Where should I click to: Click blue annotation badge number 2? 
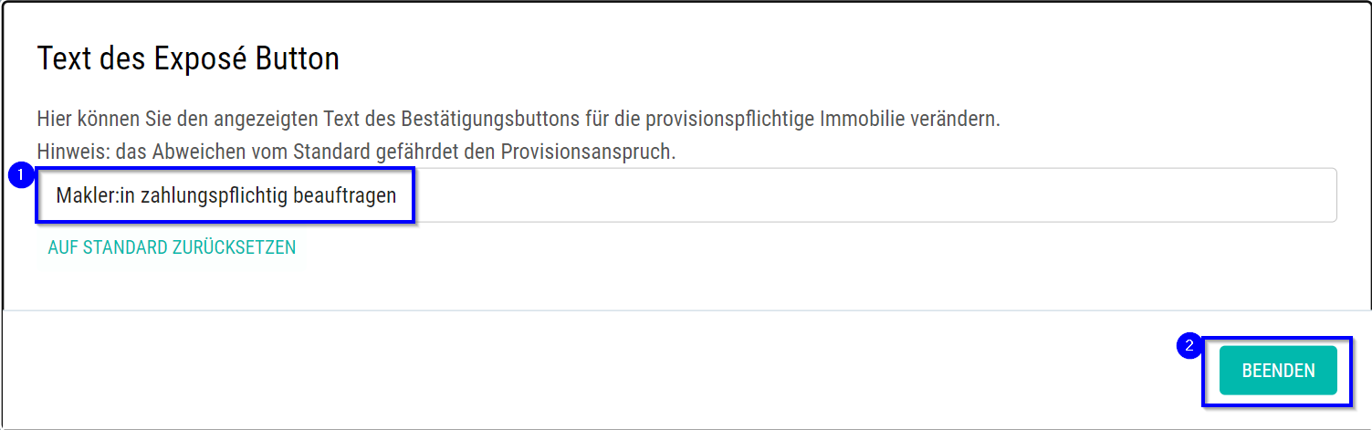(1189, 347)
